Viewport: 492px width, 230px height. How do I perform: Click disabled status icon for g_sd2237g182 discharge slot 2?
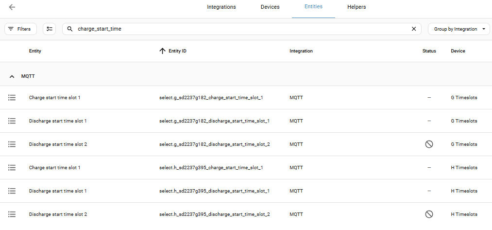[x=429, y=144]
